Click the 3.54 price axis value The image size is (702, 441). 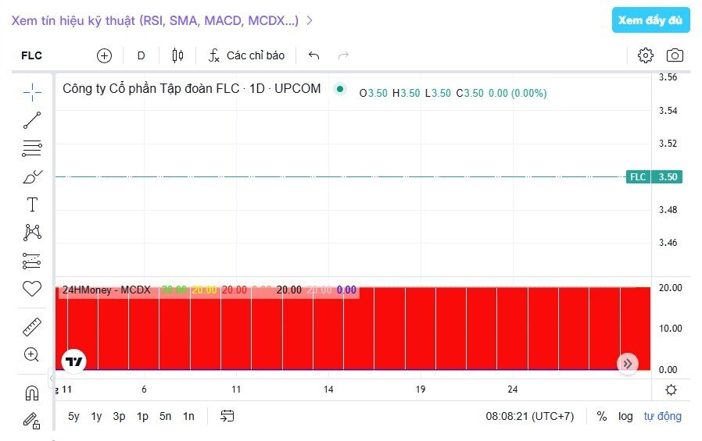[x=668, y=110]
